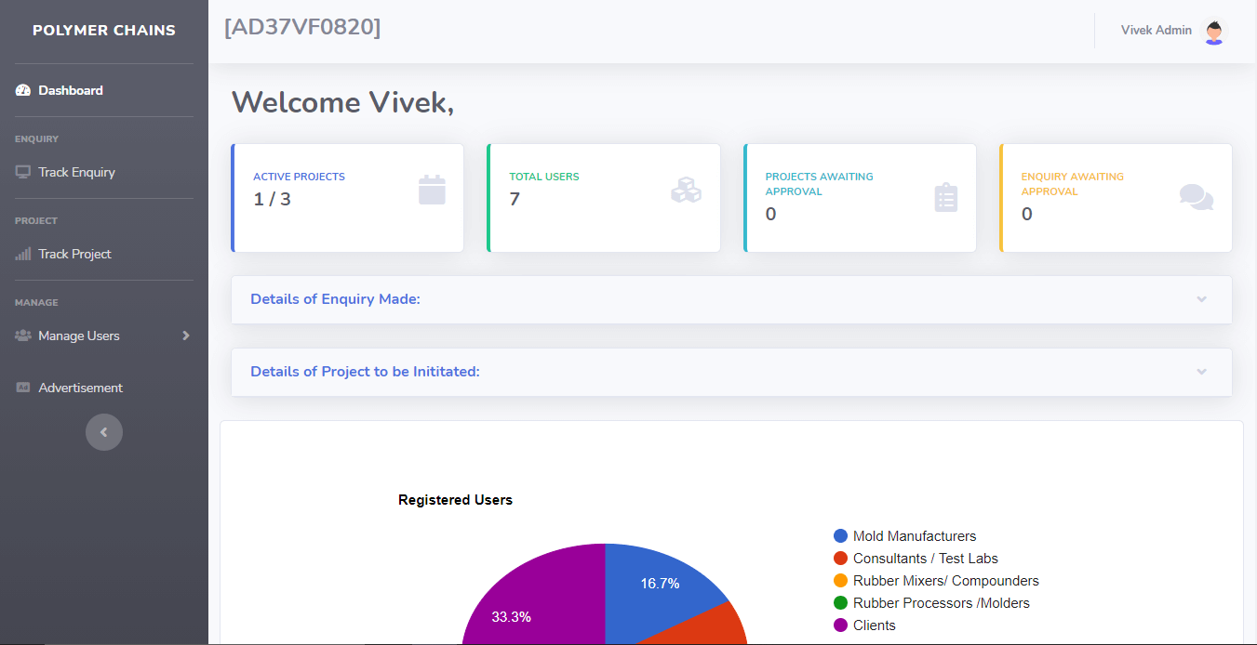
Task: Click the Vivek Admin avatar image
Action: pos(1214,32)
